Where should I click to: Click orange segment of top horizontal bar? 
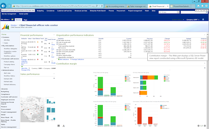point(151,78)
